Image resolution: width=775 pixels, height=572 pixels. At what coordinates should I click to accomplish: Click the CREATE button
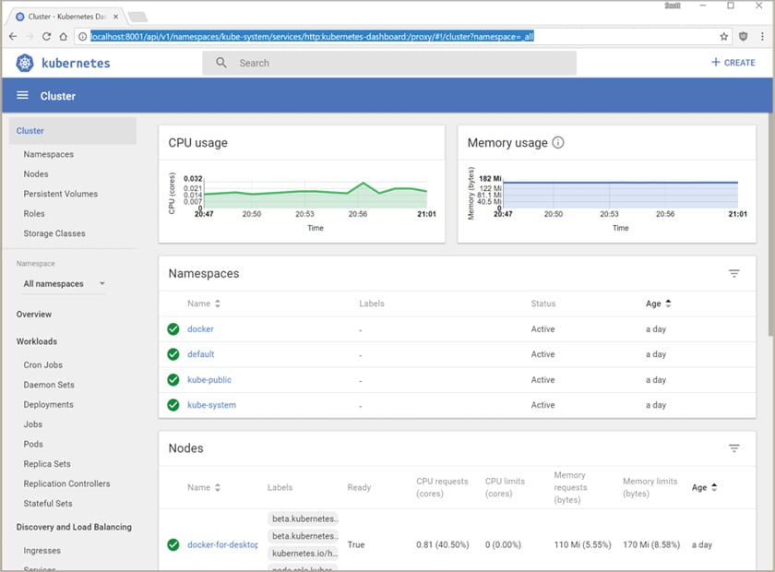(733, 63)
